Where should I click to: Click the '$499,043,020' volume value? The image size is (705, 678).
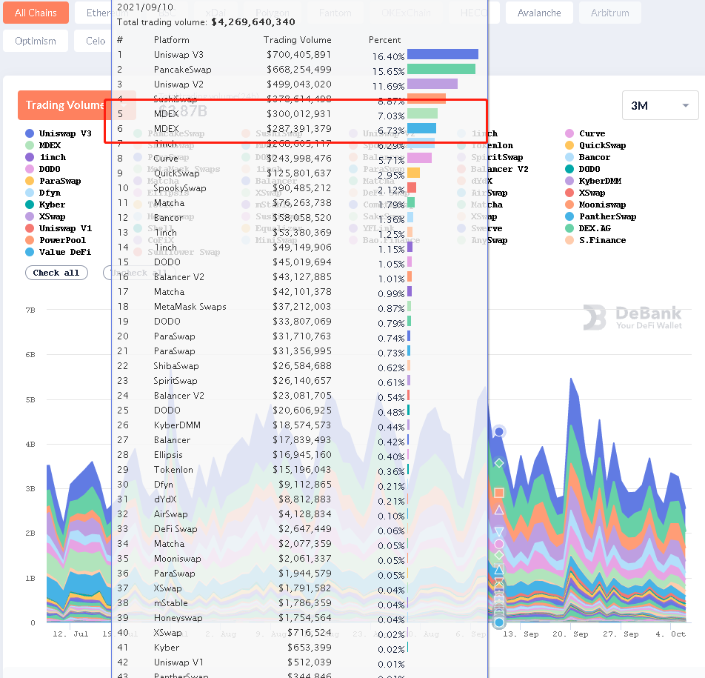tap(299, 84)
